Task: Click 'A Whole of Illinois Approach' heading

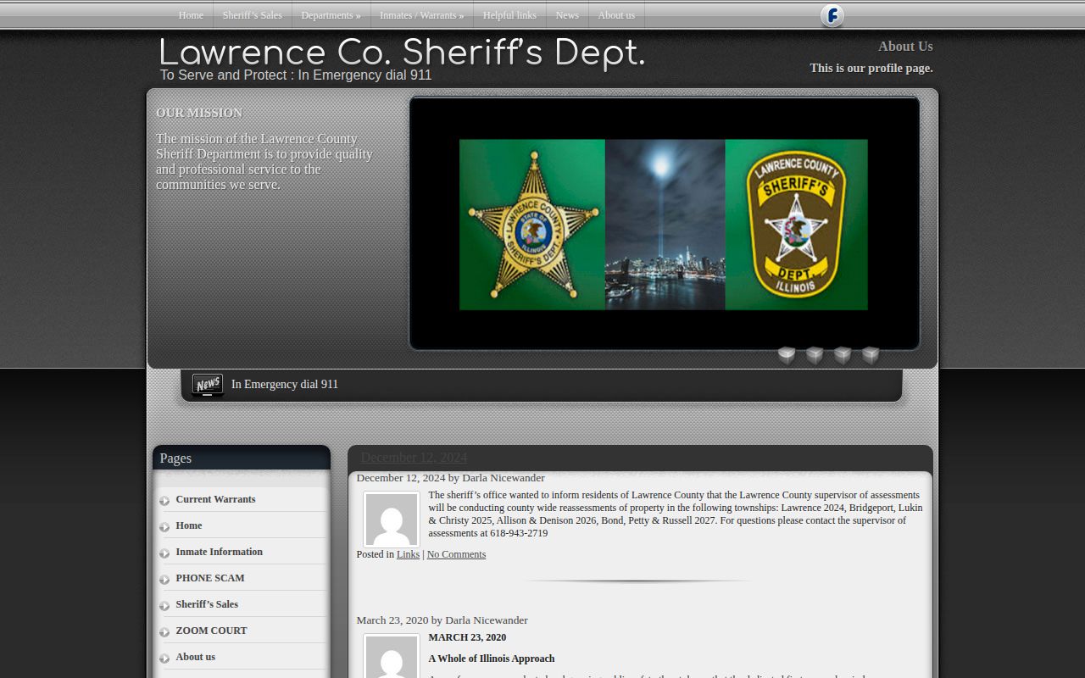Action: click(492, 659)
